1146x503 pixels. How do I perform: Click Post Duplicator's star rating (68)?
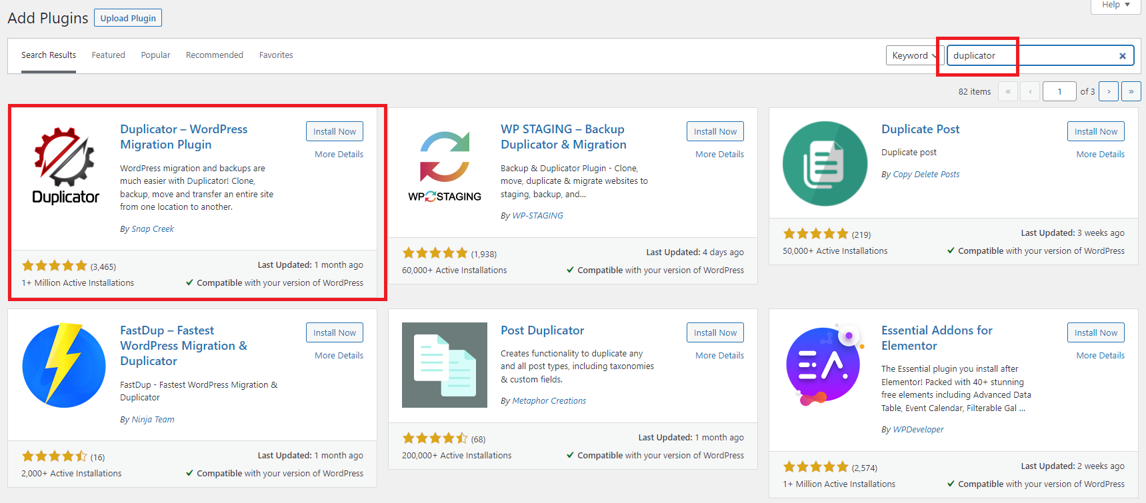click(x=435, y=438)
